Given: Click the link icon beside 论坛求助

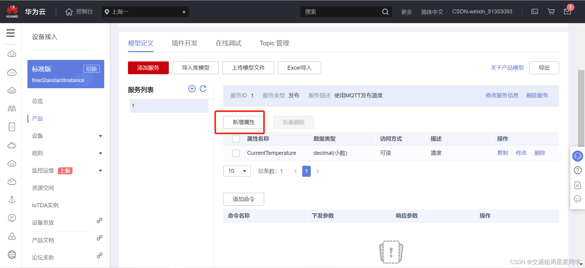Looking at the screenshot, I should [100, 255].
